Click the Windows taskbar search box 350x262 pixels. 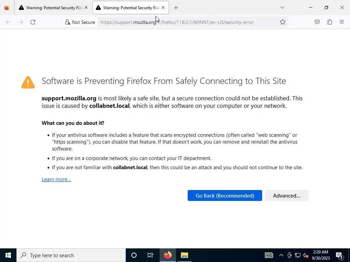72,255
